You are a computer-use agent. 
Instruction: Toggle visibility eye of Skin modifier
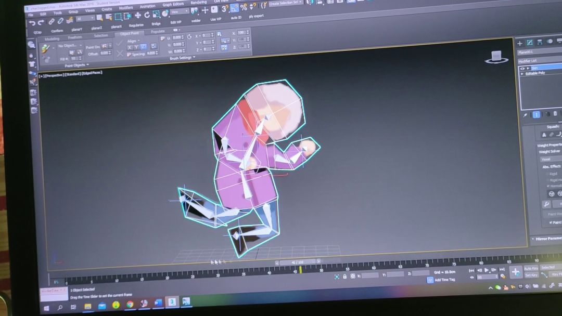pyautogui.click(x=522, y=68)
